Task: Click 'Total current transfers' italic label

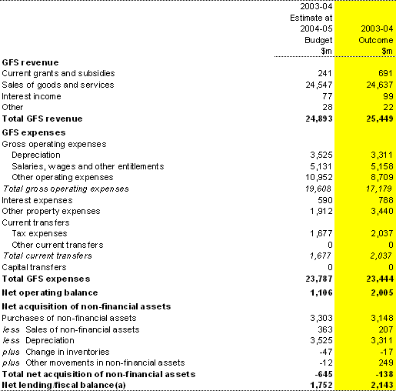Action: [x=48, y=256]
